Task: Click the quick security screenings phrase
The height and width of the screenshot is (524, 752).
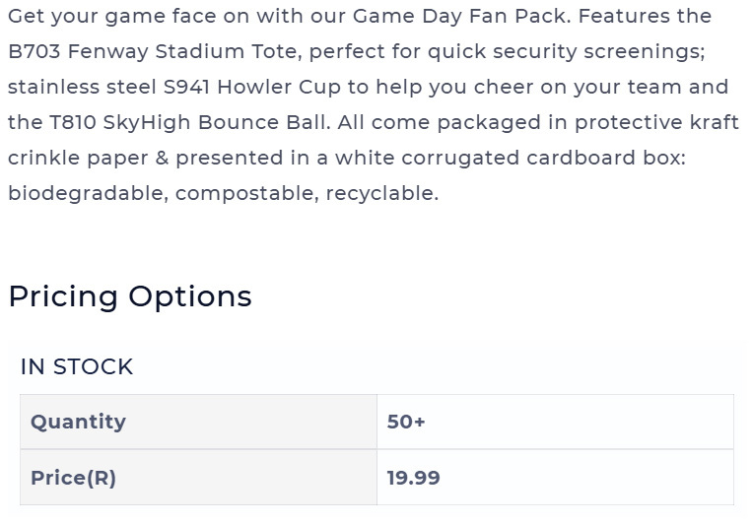Action: pyautogui.click(x=566, y=51)
